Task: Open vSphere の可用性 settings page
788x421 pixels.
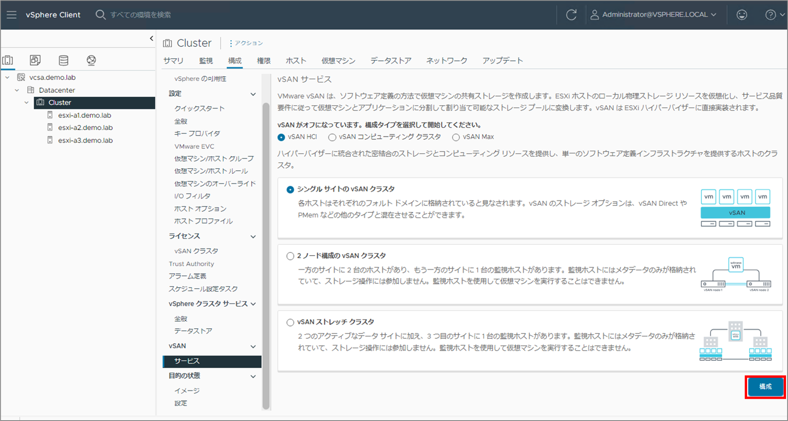Action: [x=200, y=79]
